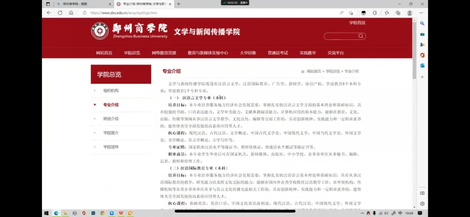Go back using the browser back arrow
The image size is (470, 217).
[x=49, y=13]
